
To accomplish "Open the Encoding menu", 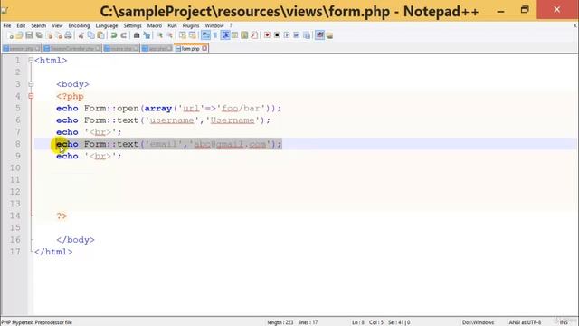I will (x=79, y=25).
